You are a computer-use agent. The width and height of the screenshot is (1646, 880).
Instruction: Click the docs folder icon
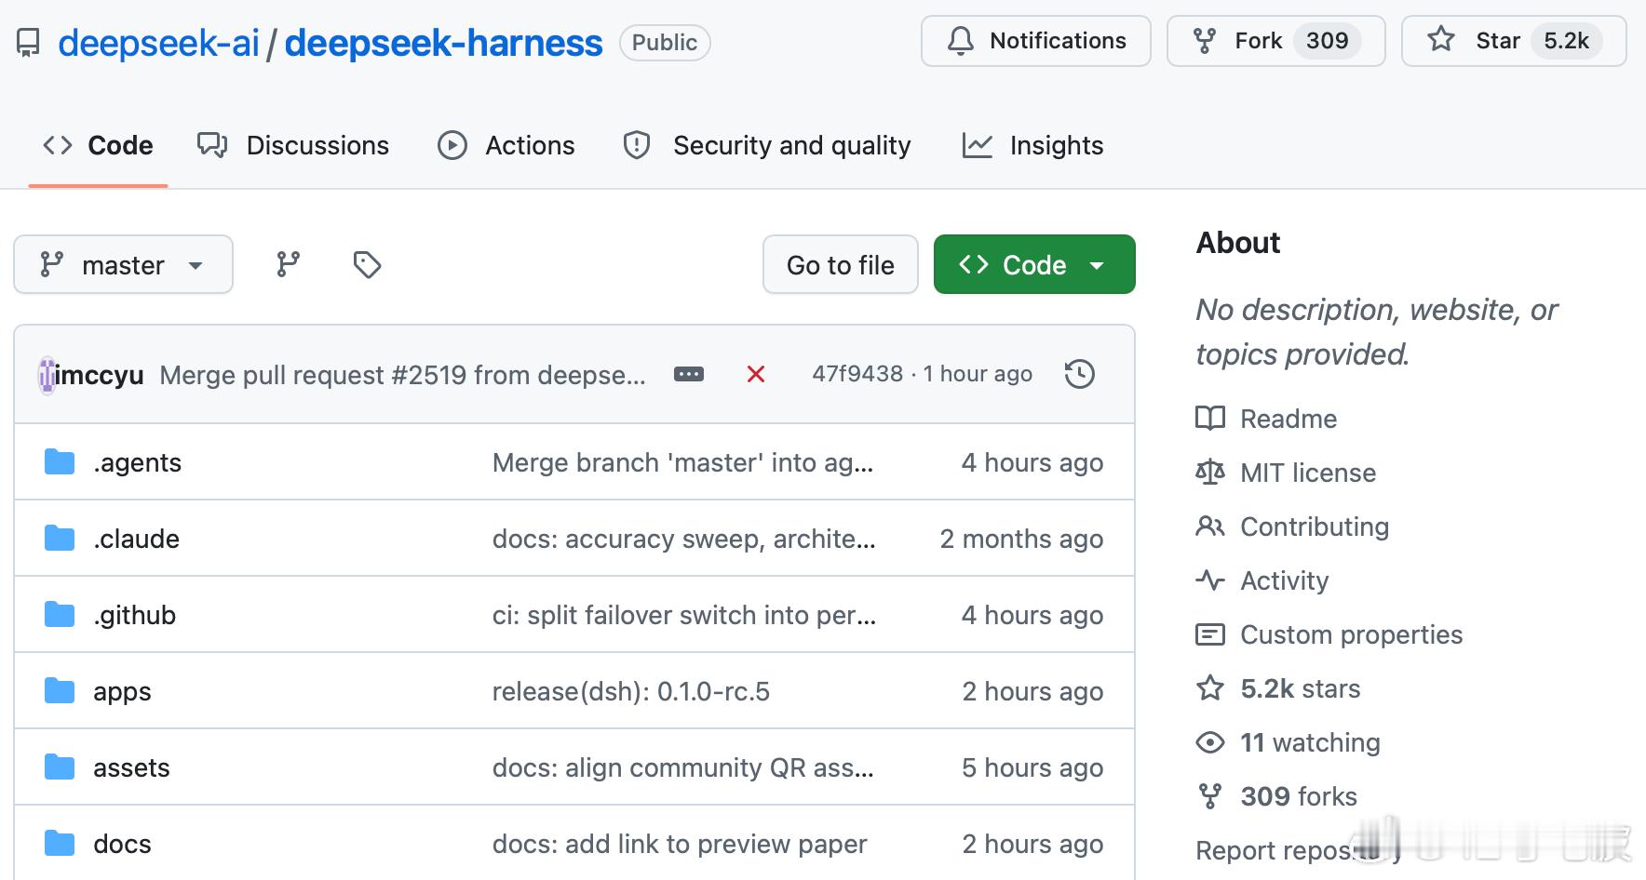[x=60, y=844]
